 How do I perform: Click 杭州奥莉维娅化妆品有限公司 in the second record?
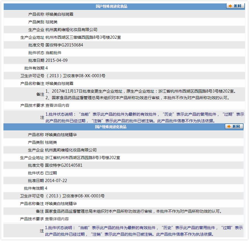tap(71, 150)
